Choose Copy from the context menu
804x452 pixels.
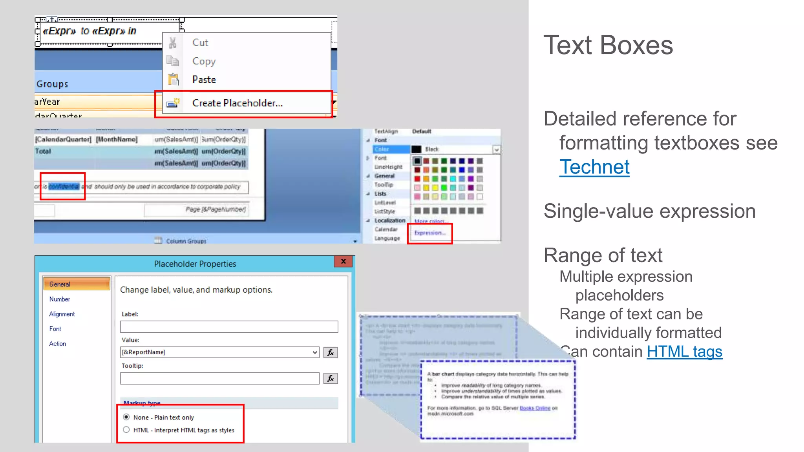point(247,61)
